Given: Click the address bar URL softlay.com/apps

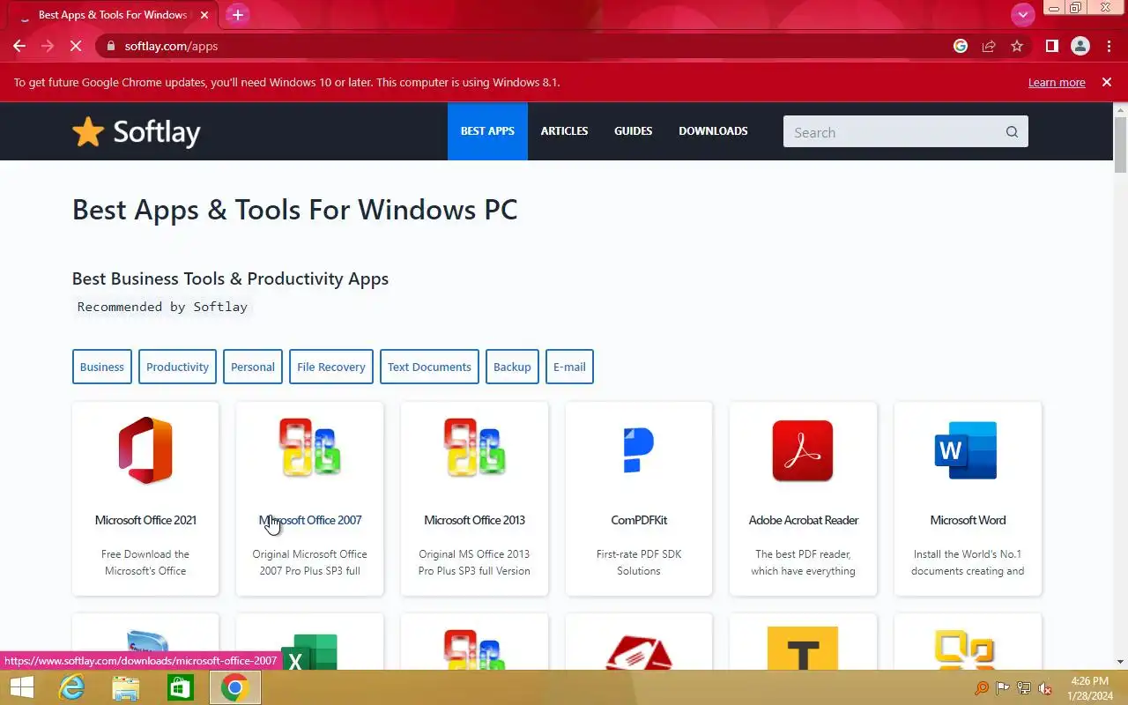Looking at the screenshot, I should coord(172,47).
